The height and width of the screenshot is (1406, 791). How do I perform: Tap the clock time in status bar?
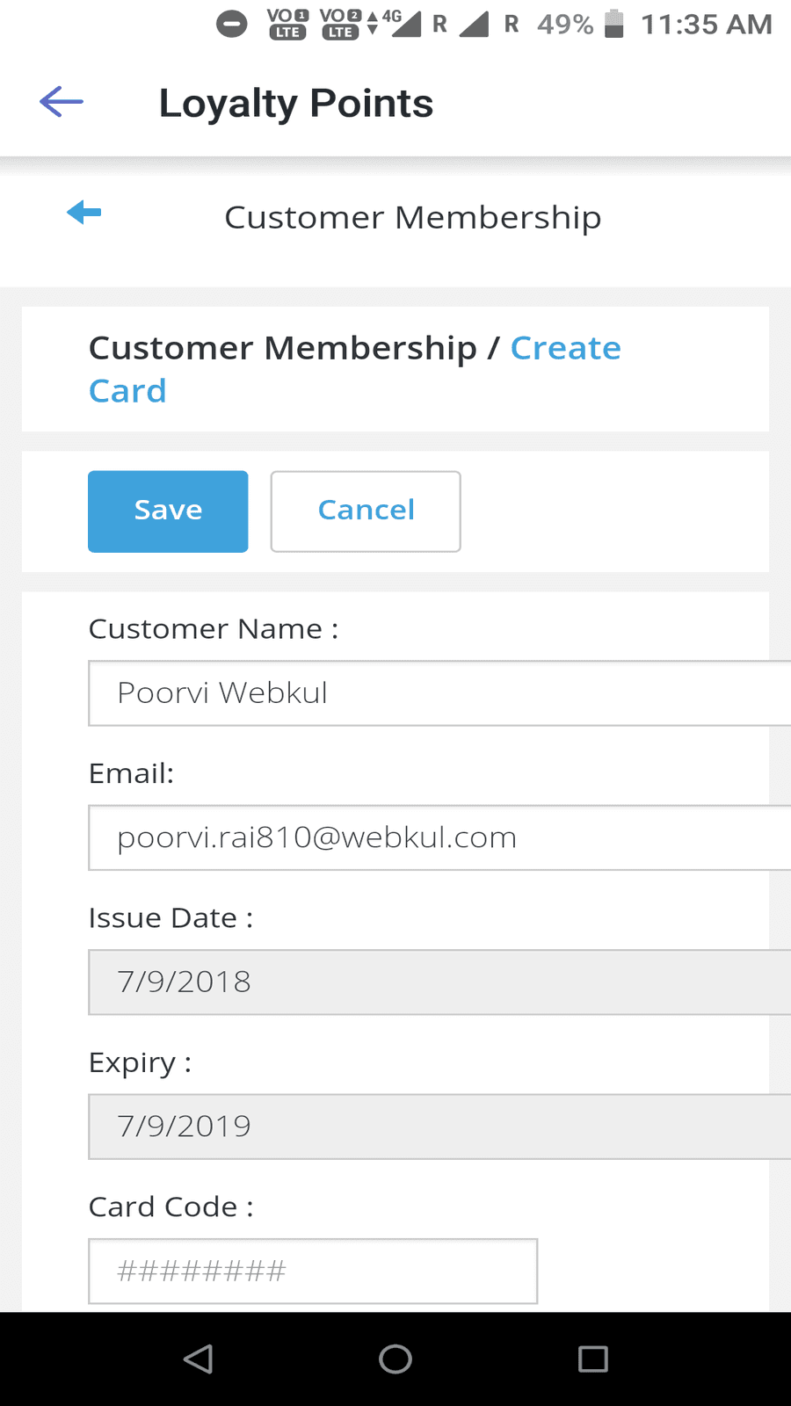tap(706, 25)
